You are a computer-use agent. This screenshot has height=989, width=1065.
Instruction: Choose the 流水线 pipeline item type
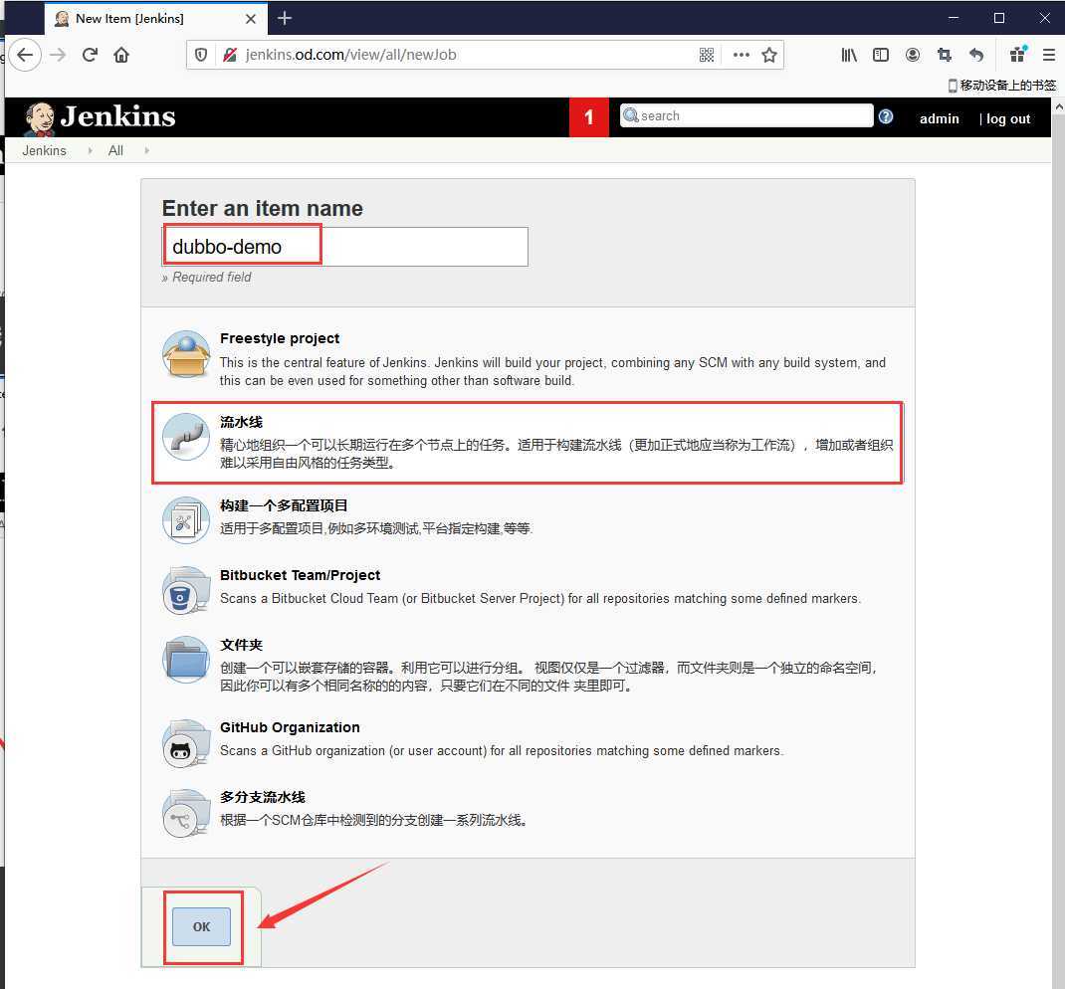(x=528, y=443)
